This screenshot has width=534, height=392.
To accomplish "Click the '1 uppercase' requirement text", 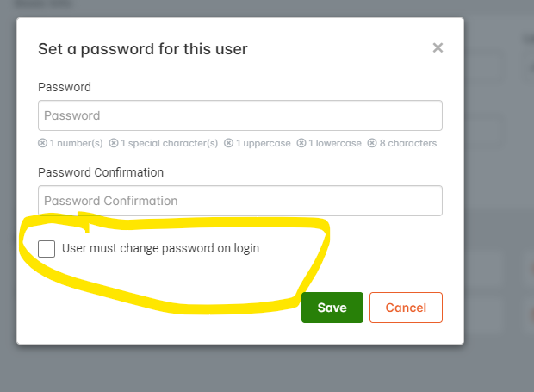I will click(x=263, y=143).
